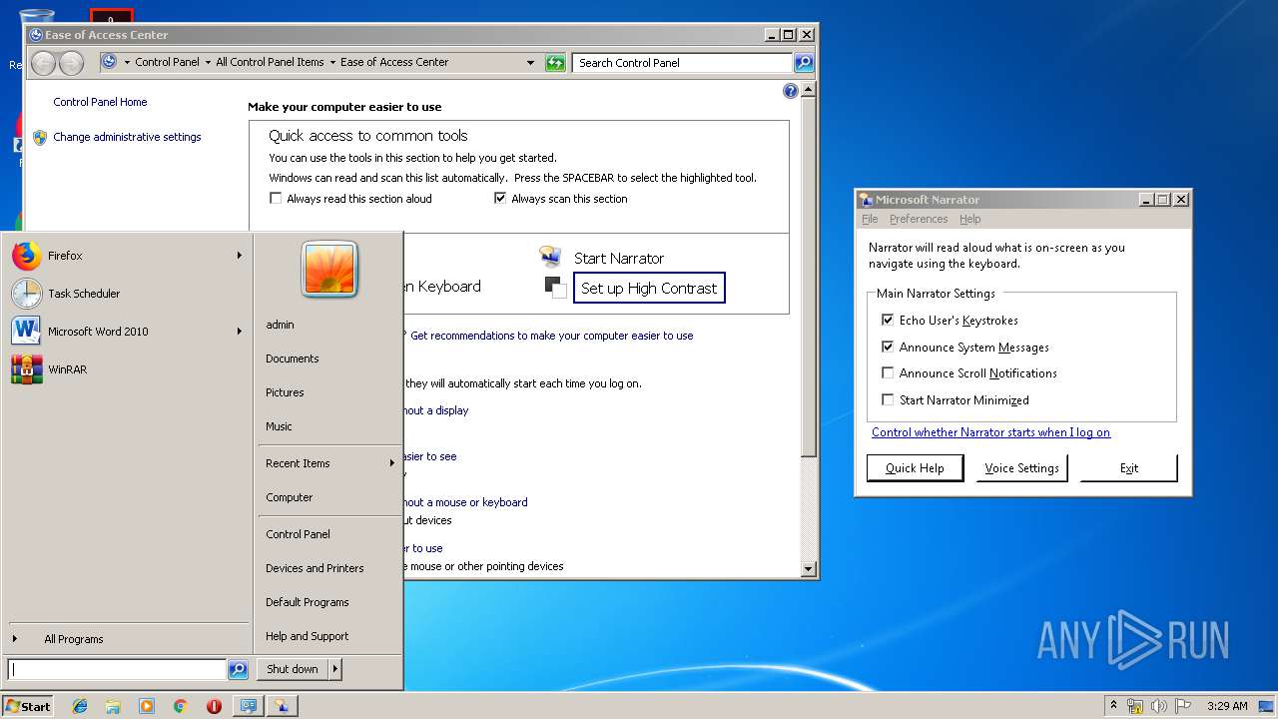Uncheck Always scan this section
The image size is (1278, 719).
(x=500, y=199)
